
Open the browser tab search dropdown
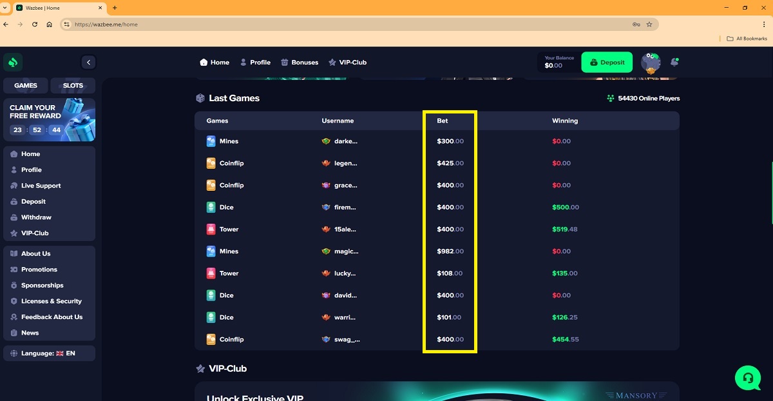(6, 8)
